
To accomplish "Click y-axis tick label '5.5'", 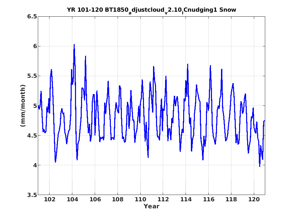I will (x=32, y=76).
